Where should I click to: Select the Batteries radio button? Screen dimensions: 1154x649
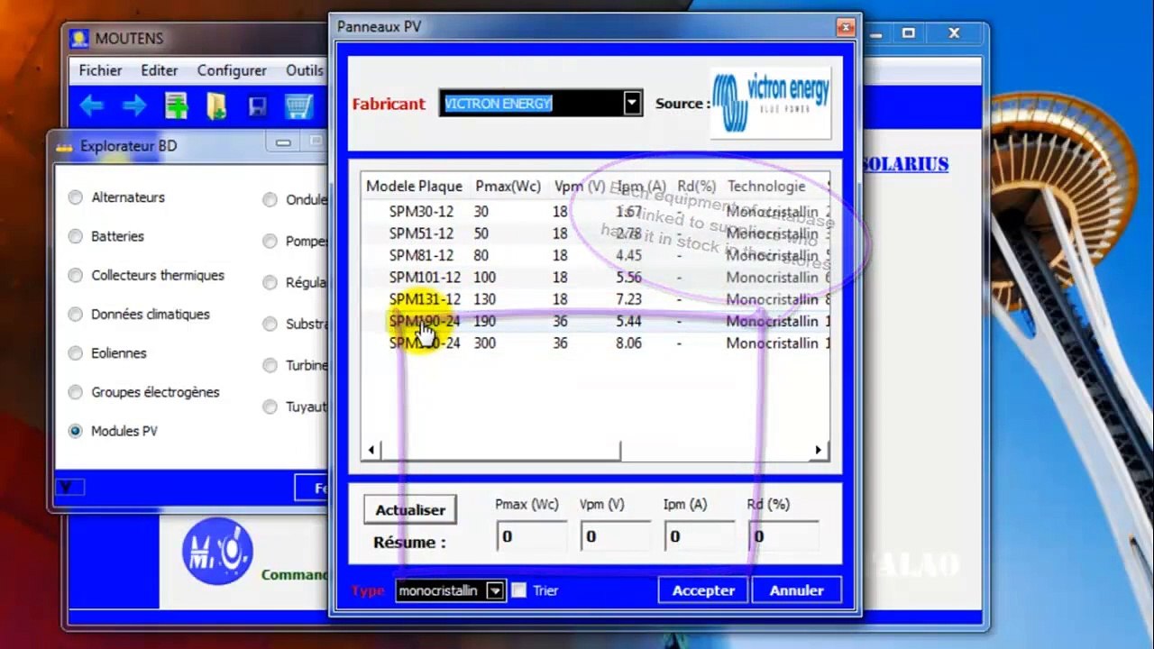(75, 236)
